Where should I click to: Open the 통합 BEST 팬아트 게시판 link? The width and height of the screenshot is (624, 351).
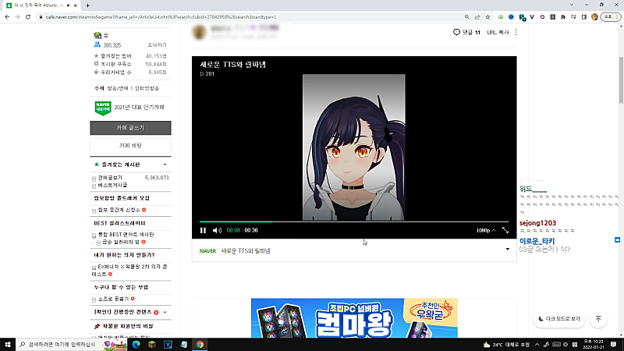(x=126, y=235)
